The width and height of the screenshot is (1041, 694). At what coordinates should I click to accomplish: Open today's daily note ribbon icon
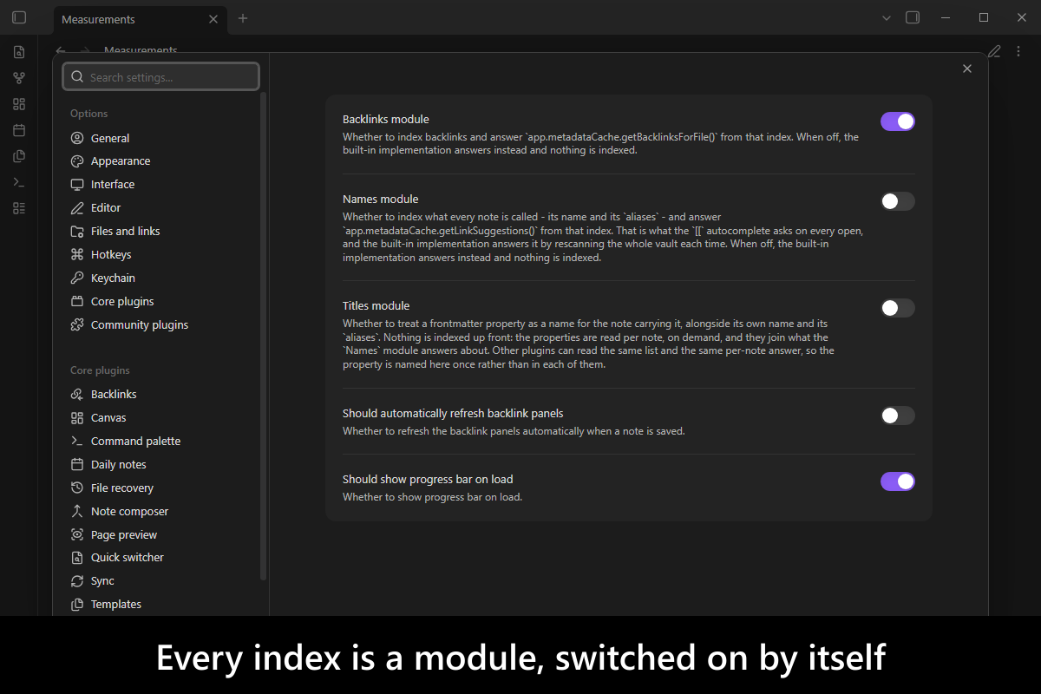(x=19, y=130)
